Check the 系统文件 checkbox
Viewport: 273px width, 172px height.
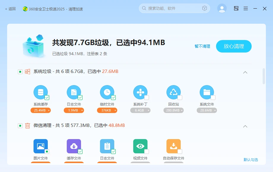click(213, 98)
